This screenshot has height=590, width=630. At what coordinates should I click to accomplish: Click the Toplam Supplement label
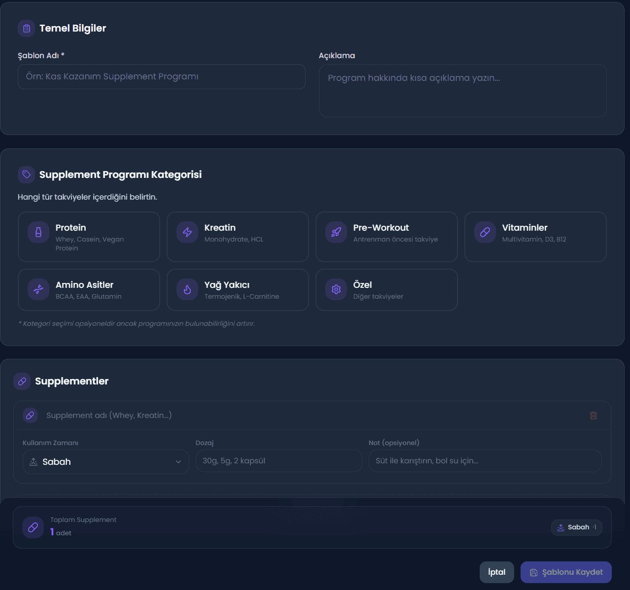pyautogui.click(x=83, y=520)
